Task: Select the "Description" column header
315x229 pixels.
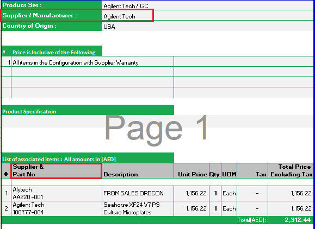Action: (x=138, y=171)
